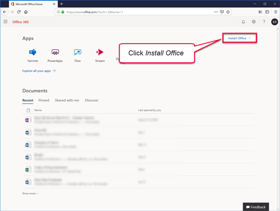Open a new browser tab with plus
The height and width of the screenshot is (211, 280).
point(61,4)
